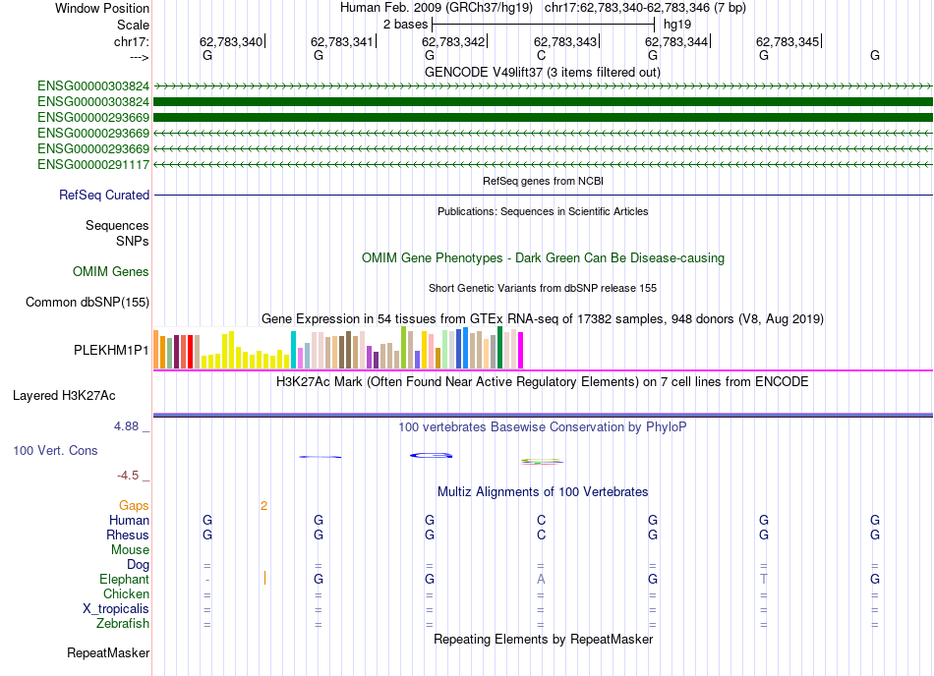Open 'Publications: Sequences in Scientific Articles' title

pyautogui.click(x=543, y=211)
